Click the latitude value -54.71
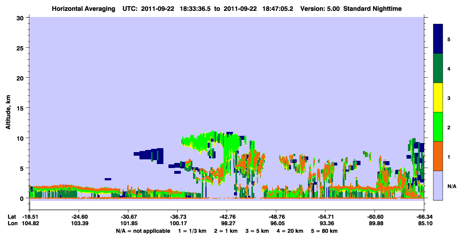The width and height of the screenshot is (471, 241). 325,216
